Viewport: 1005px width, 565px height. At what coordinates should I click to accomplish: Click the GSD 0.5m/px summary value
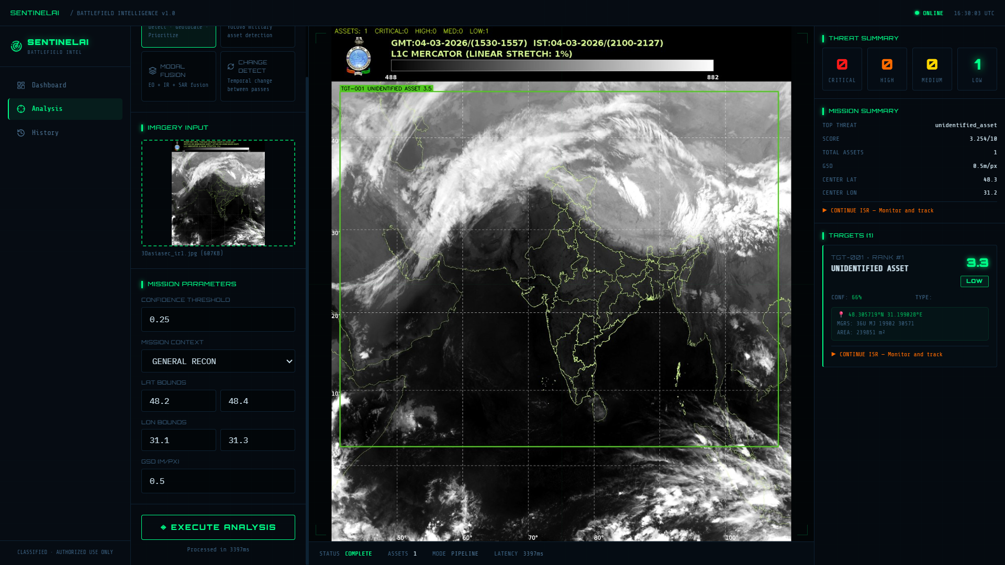(x=985, y=166)
